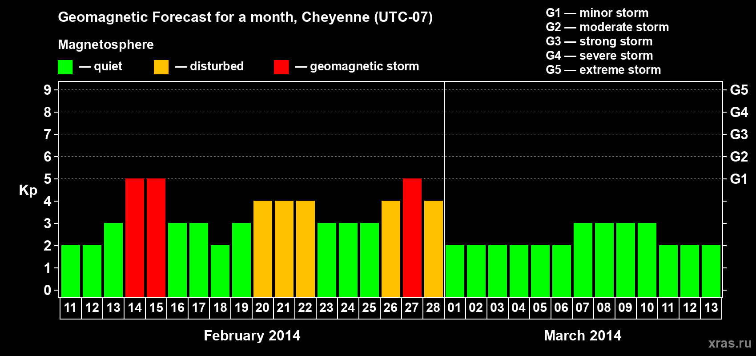Click the G3 label on right axis
The height and width of the screenshot is (356, 756).
point(739,134)
